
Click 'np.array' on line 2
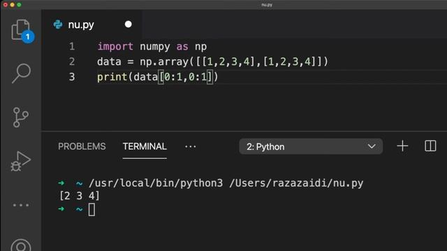click(x=164, y=62)
